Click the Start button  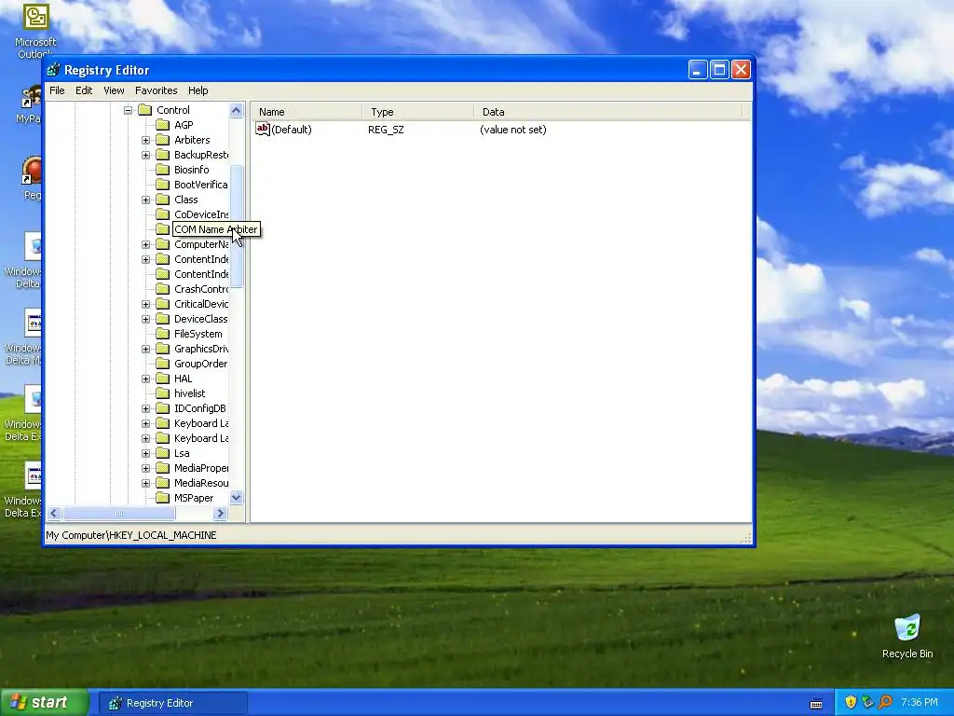(x=45, y=702)
